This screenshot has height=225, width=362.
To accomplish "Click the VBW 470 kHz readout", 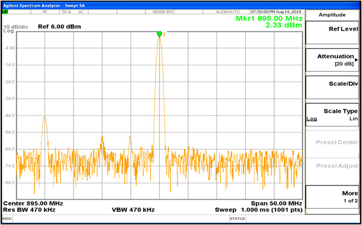I will coord(133,210).
